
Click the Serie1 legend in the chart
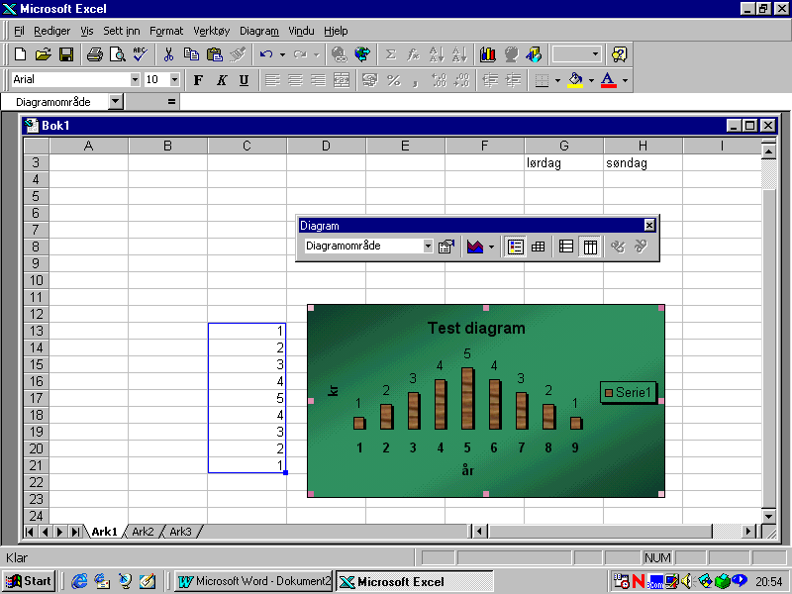[x=629, y=393]
